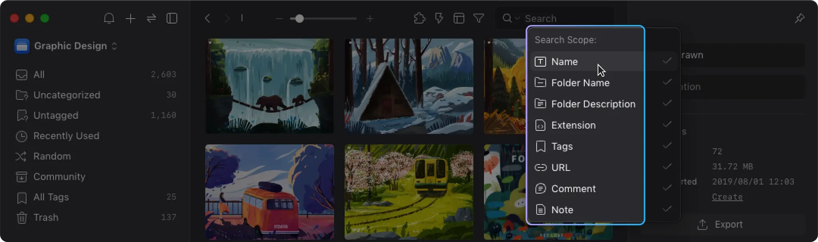Image resolution: width=818 pixels, height=242 pixels.
Task: Select All in the sidebar
Action: [96, 75]
